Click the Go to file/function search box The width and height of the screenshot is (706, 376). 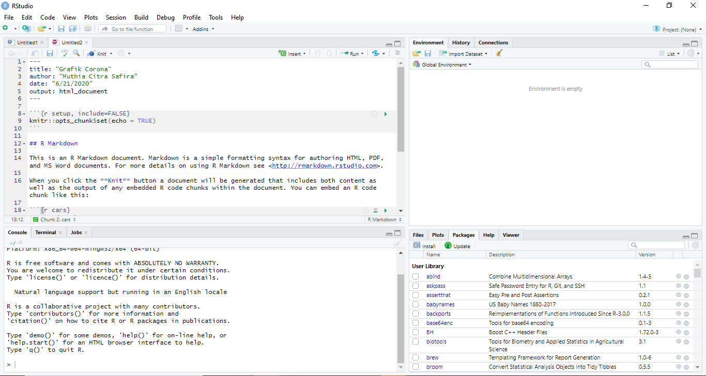132,28
